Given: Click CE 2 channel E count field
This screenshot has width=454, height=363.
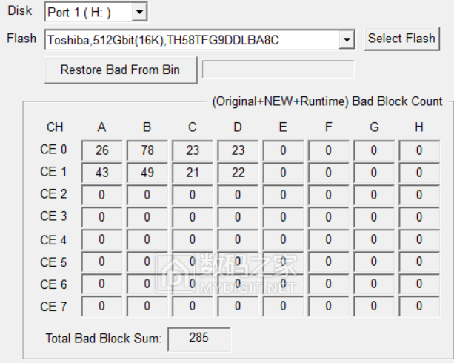Looking at the screenshot, I should coord(283,195).
